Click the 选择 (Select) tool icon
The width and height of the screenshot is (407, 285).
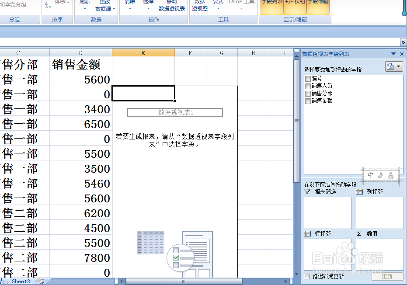tap(148, 3)
